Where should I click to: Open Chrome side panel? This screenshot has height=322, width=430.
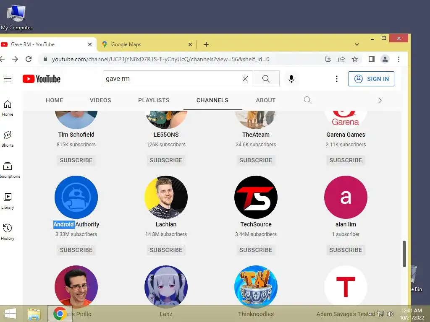coord(371,59)
